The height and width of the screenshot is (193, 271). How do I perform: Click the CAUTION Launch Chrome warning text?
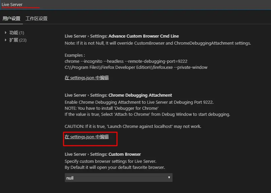click(133, 127)
